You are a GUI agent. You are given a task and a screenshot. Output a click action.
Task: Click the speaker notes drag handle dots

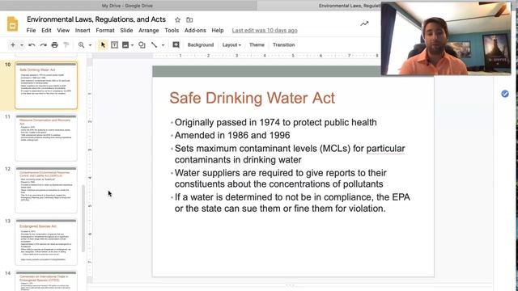pyautogui.click(x=290, y=285)
